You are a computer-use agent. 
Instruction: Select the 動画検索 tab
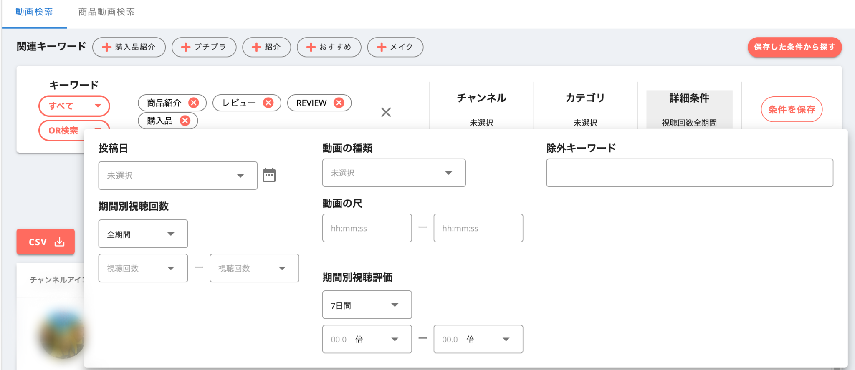pyautogui.click(x=34, y=12)
